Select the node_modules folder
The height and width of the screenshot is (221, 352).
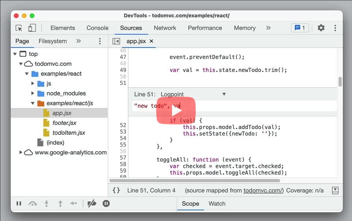point(66,93)
